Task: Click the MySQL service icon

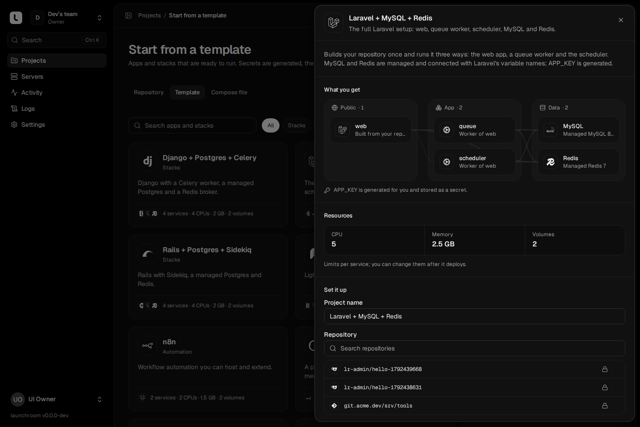Action: pyautogui.click(x=551, y=130)
